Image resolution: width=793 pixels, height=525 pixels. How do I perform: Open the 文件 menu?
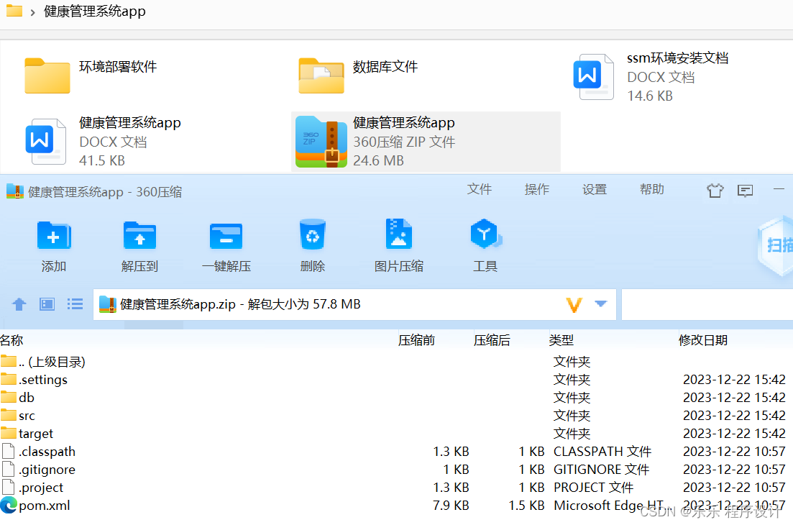click(x=479, y=189)
